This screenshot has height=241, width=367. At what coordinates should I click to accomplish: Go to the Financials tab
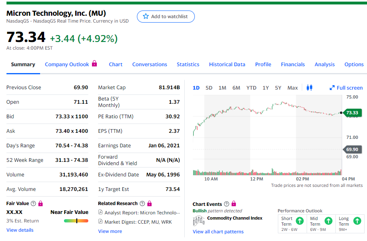tap(292, 64)
